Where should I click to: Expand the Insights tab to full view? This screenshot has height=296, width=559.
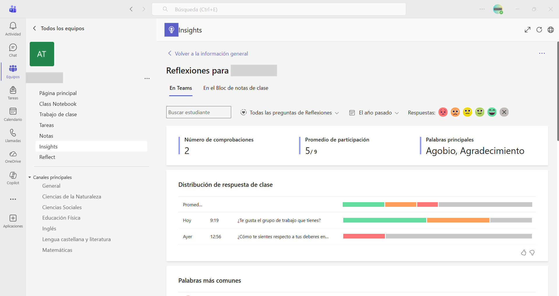tap(528, 30)
